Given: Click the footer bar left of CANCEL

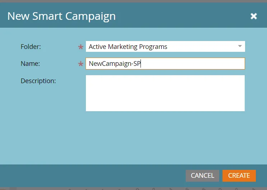Looking at the screenshot, I should (90, 176).
